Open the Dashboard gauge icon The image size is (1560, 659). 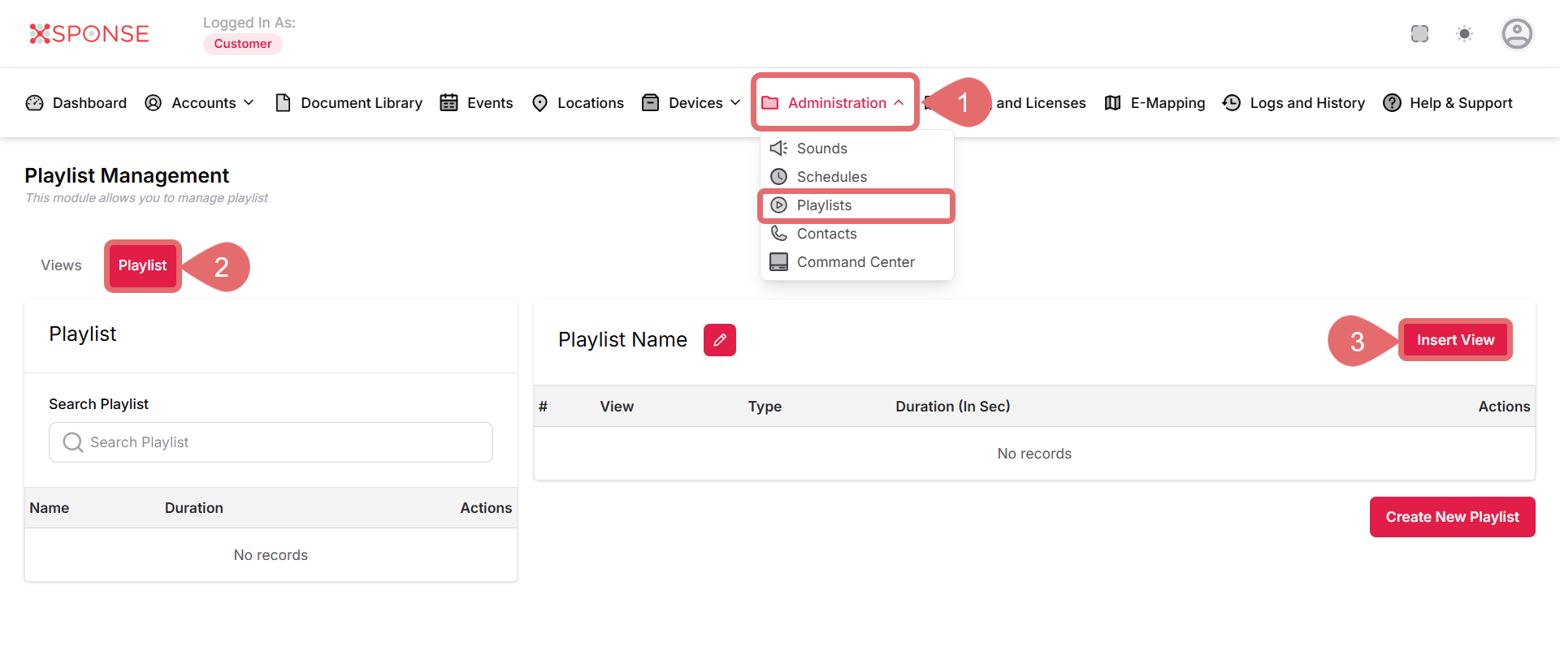[35, 103]
